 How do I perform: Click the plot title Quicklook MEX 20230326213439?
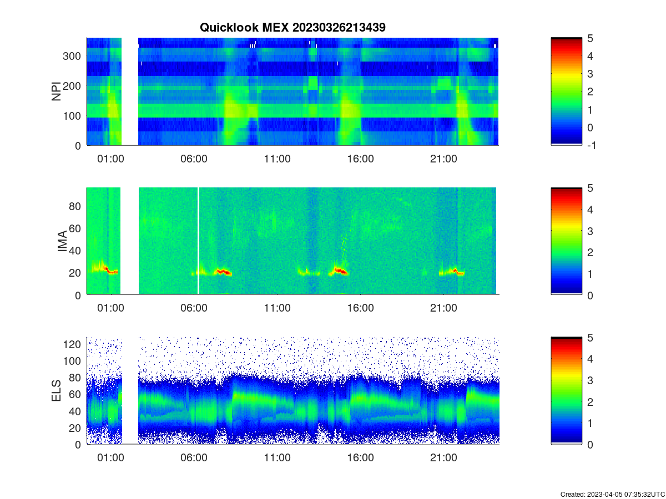(292, 27)
